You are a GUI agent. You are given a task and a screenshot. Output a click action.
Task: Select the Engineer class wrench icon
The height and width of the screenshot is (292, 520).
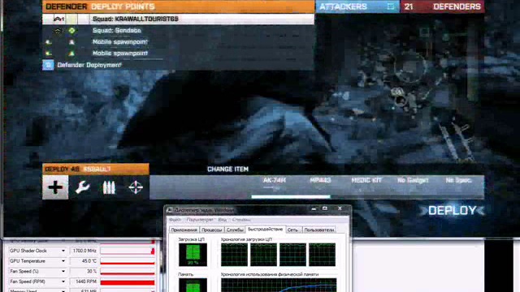[x=82, y=187]
